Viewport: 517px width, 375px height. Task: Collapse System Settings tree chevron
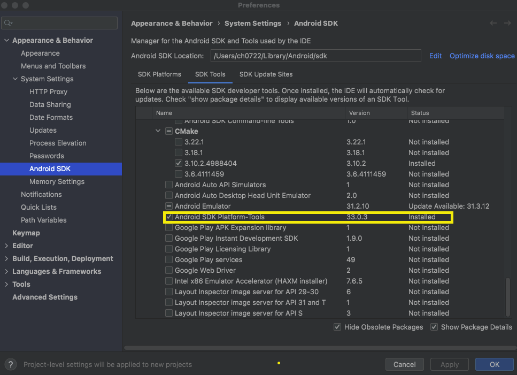point(15,79)
